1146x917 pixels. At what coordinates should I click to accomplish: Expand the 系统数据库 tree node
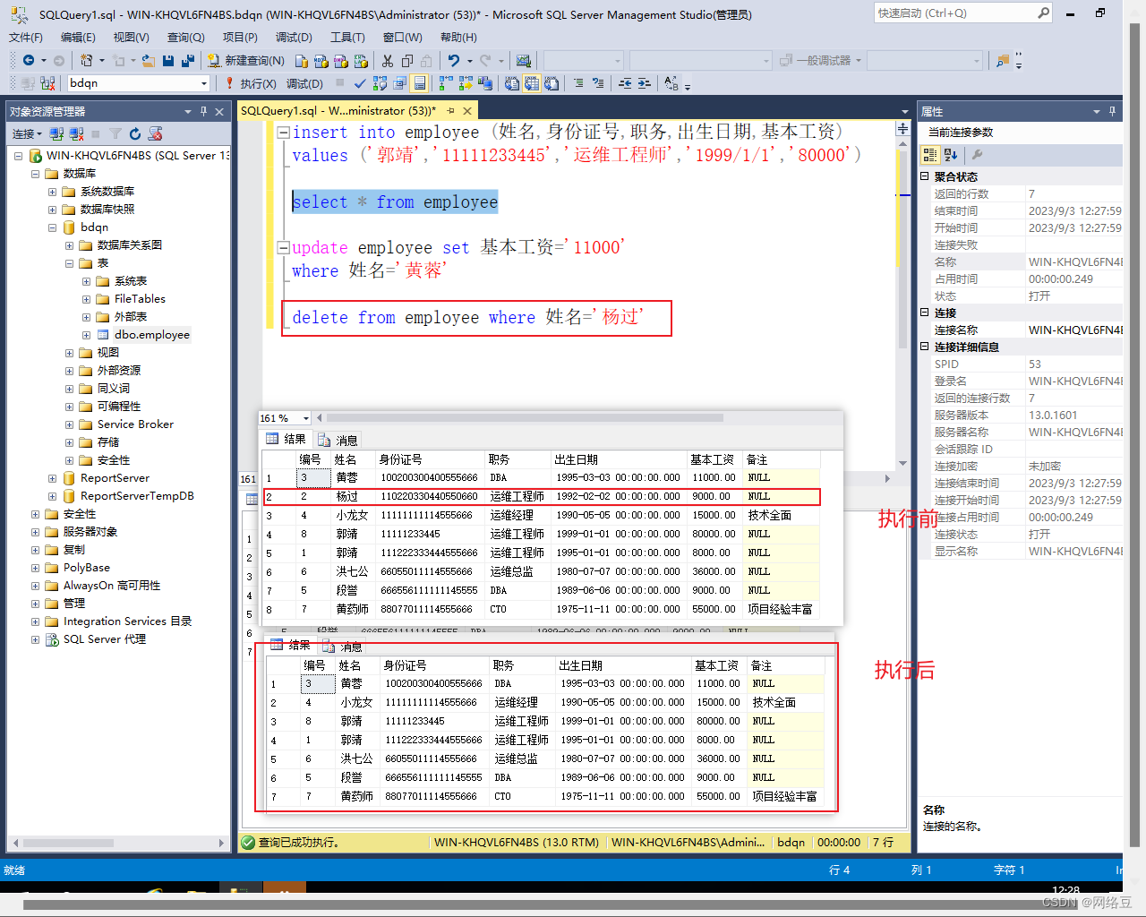(x=52, y=192)
